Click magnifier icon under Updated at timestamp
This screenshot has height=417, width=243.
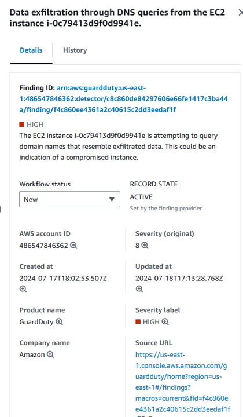[x=139, y=289]
